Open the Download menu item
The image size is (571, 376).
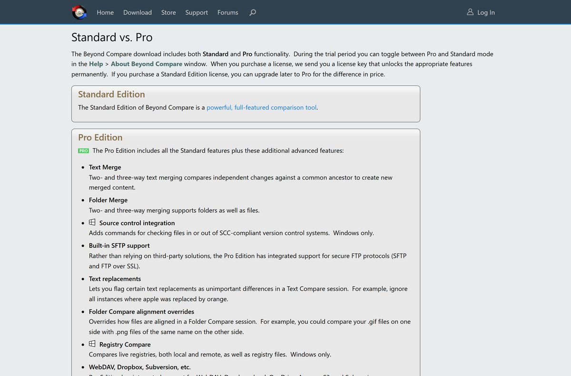coord(138,12)
